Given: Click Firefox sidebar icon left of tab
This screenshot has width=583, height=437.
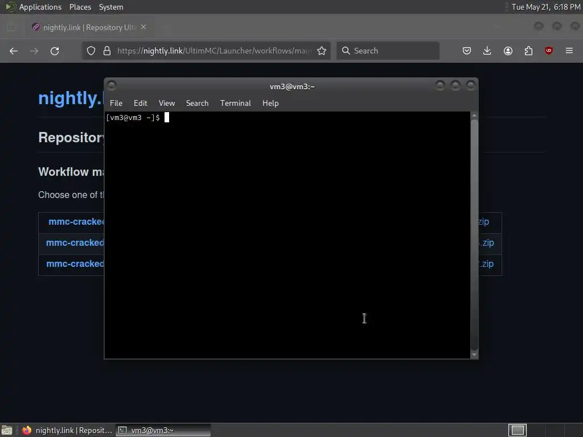Looking at the screenshot, I should pyautogui.click(x=11, y=27).
